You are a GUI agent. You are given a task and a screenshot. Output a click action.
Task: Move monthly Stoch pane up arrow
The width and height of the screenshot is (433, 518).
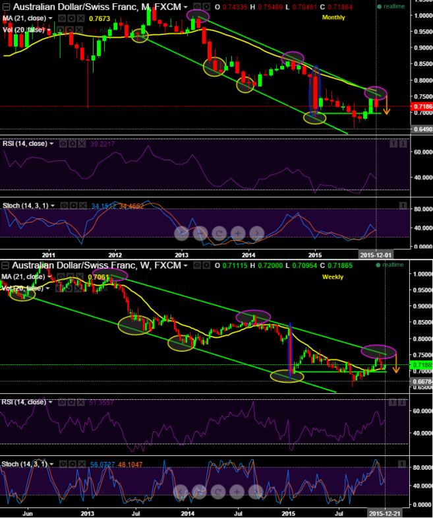coord(403,205)
